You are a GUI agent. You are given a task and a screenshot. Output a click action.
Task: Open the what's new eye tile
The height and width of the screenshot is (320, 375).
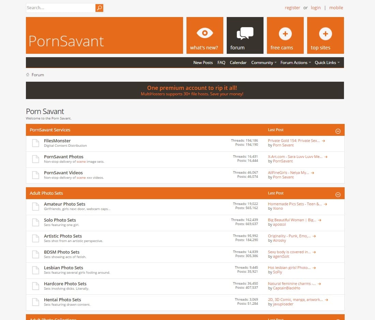click(205, 35)
